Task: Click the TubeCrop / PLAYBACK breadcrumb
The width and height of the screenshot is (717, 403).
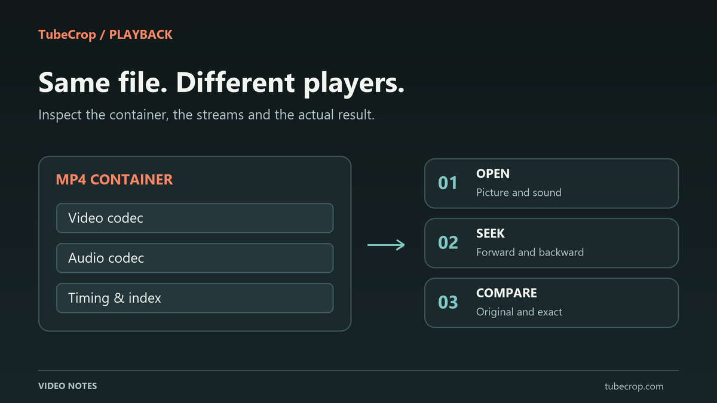Action: coord(105,35)
